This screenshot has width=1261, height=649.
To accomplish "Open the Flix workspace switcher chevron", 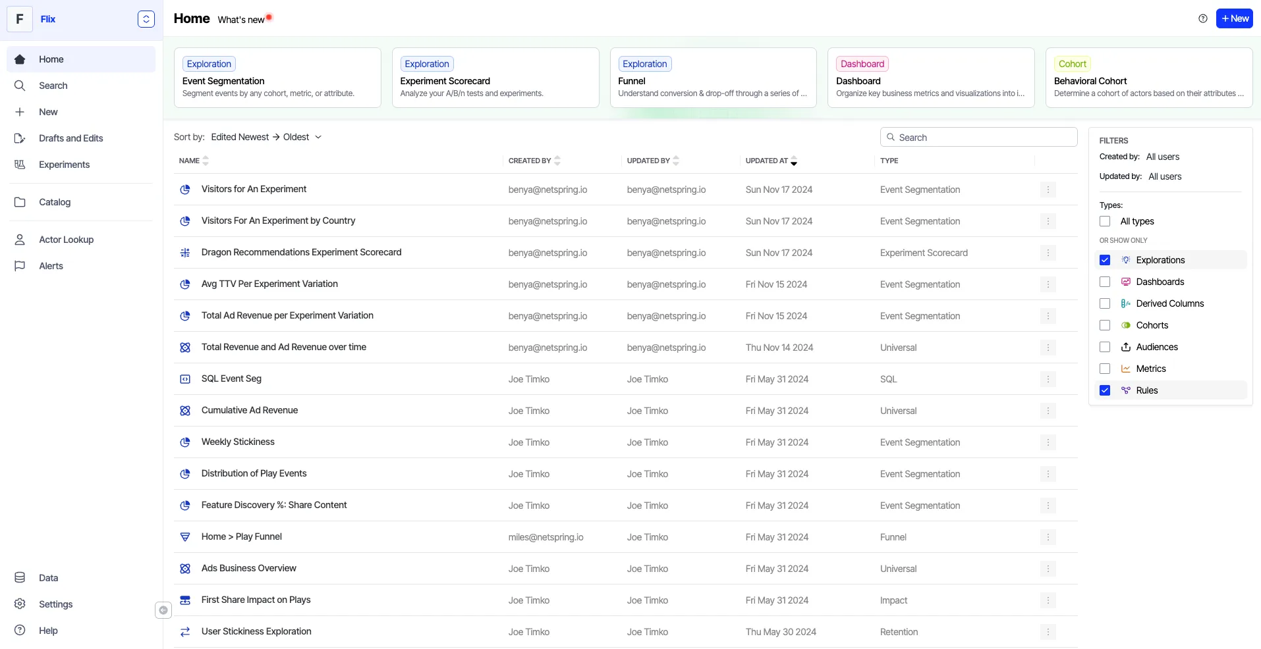I will [146, 19].
